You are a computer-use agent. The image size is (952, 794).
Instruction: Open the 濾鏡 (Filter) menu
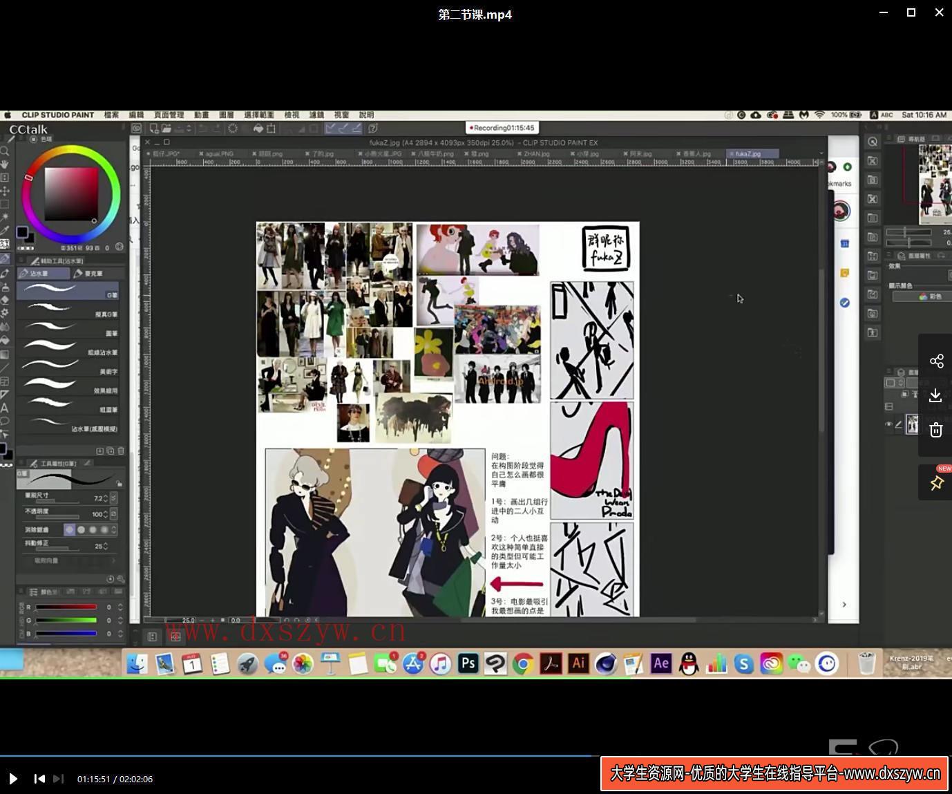pyautogui.click(x=316, y=115)
